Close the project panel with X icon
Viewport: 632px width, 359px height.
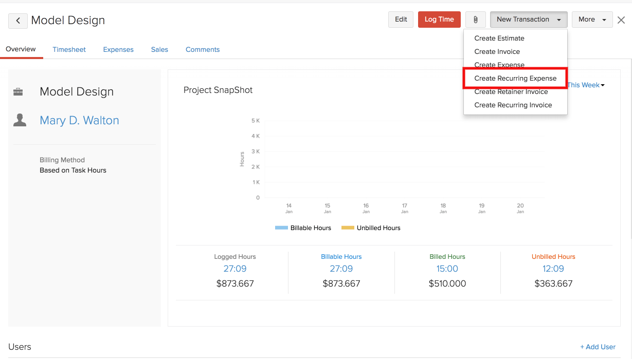pyautogui.click(x=621, y=20)
